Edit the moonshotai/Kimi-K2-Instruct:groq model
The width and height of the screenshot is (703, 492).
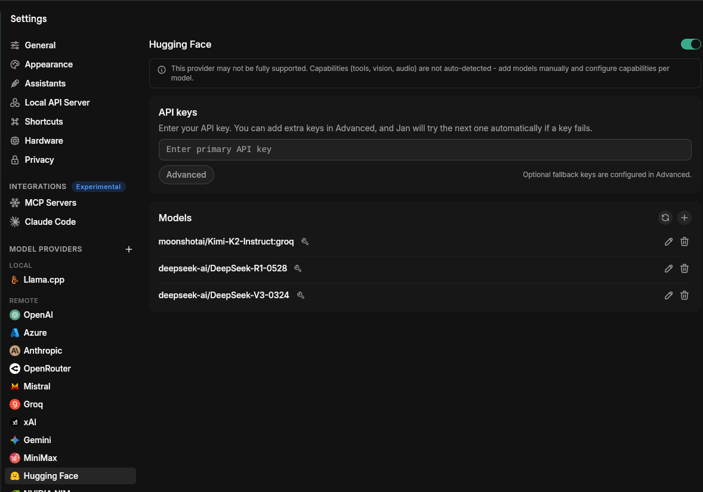(x=668, y=242)
